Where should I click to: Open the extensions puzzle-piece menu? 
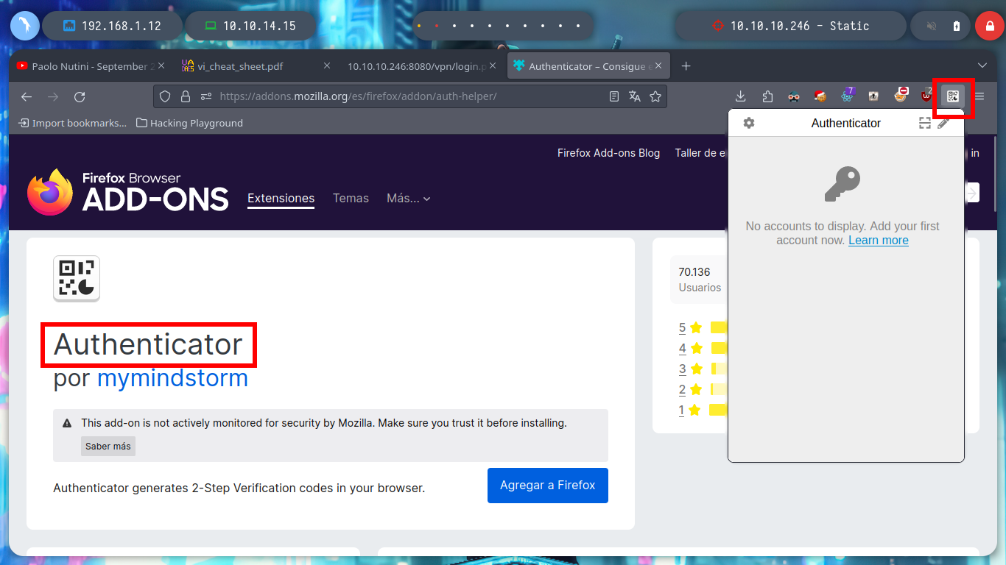pyautogui.click(x=767, y=96)
